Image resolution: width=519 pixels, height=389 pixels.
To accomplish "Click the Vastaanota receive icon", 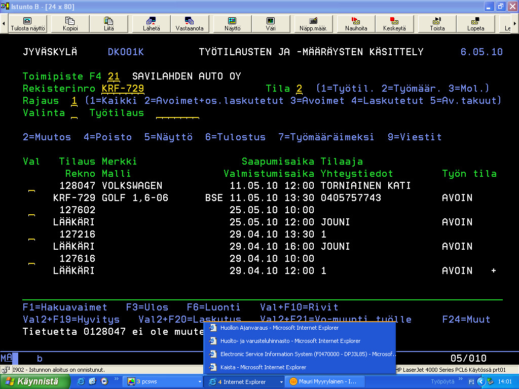I will click(x=190, y=24).
